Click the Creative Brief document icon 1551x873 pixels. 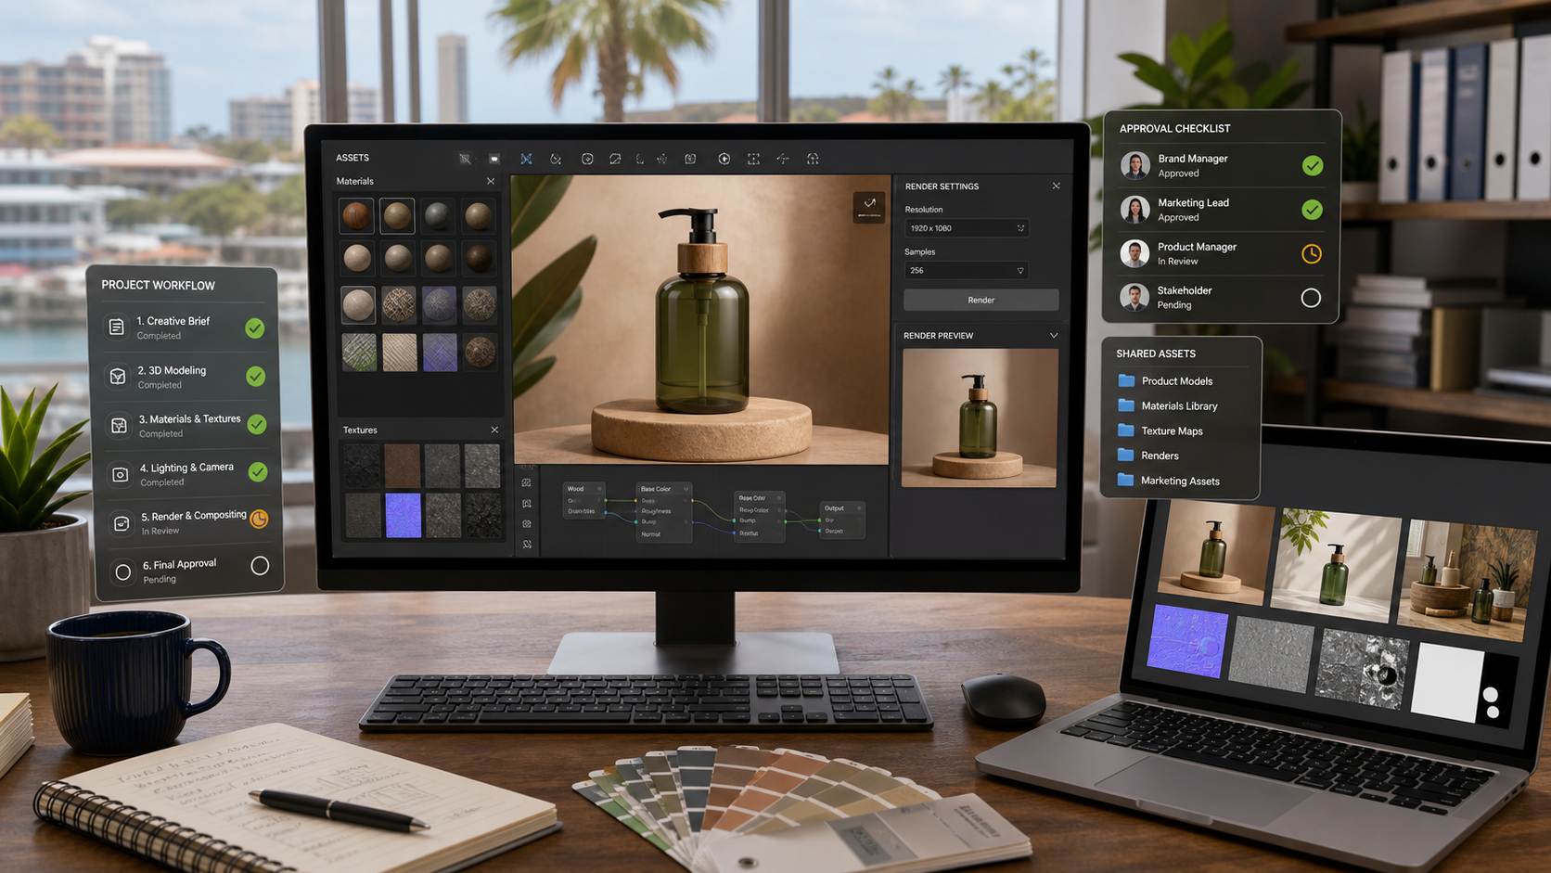117,327
